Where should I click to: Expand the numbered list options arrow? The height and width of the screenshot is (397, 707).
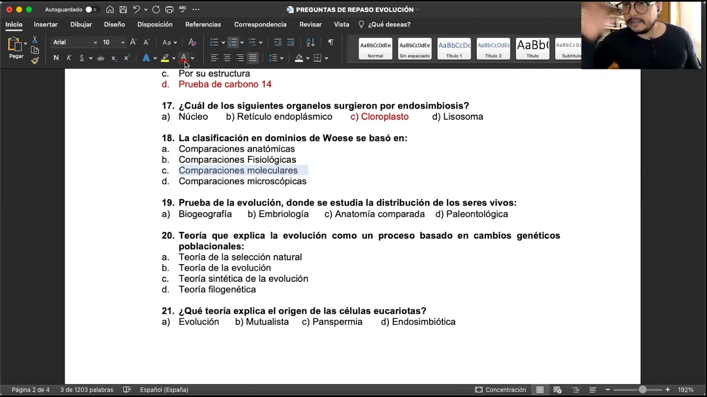coord(242,42)
